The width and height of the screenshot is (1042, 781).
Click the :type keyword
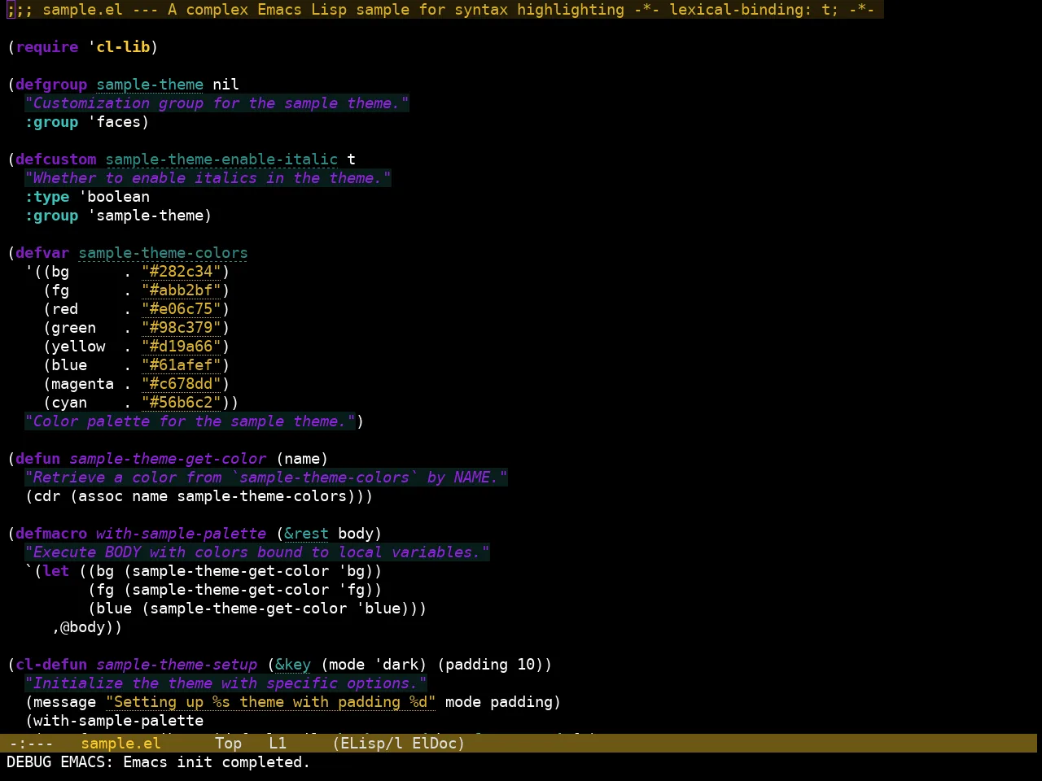(47, 197)
